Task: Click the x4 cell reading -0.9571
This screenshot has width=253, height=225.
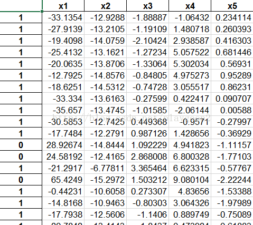Action: pos(190,122)
